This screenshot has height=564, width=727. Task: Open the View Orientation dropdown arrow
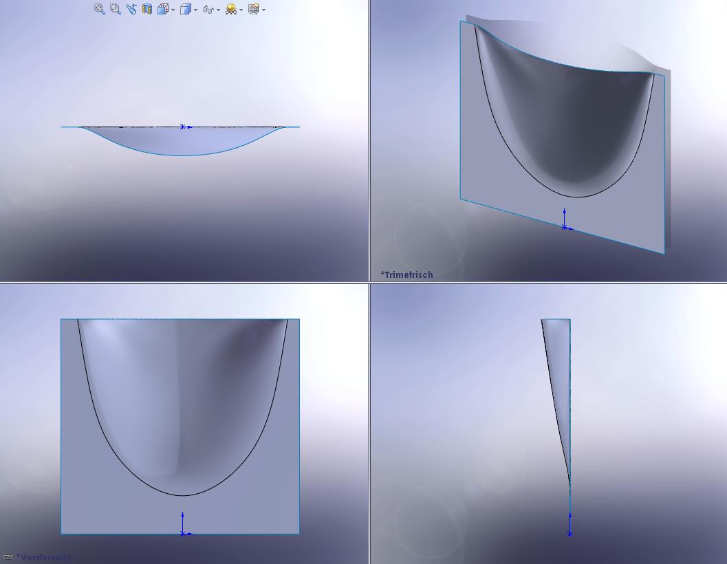173,10
